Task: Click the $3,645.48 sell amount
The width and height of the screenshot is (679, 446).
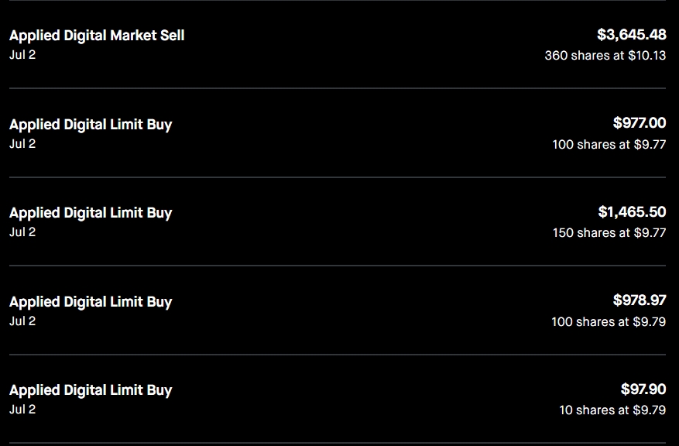Action: click(631, 35)
